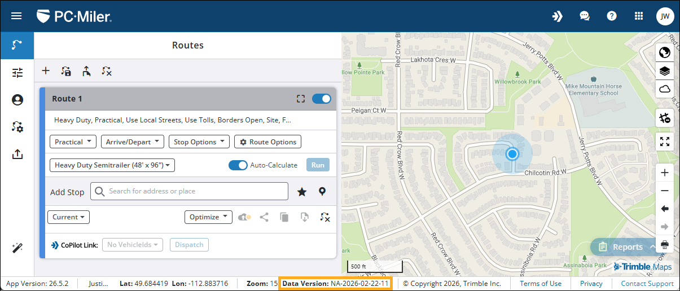
Task: Expand Route 1 card to full view
Action: (301, 99)
